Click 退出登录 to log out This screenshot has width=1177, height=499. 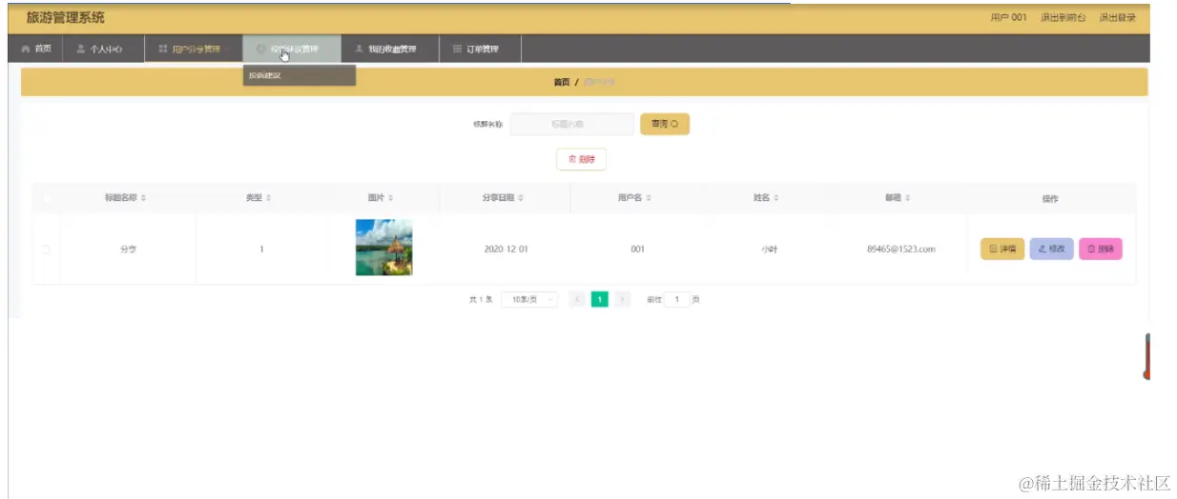tap(1118, 18)
